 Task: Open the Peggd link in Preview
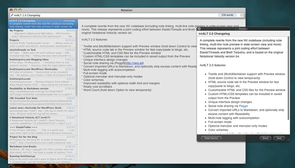tap(243, 106)
